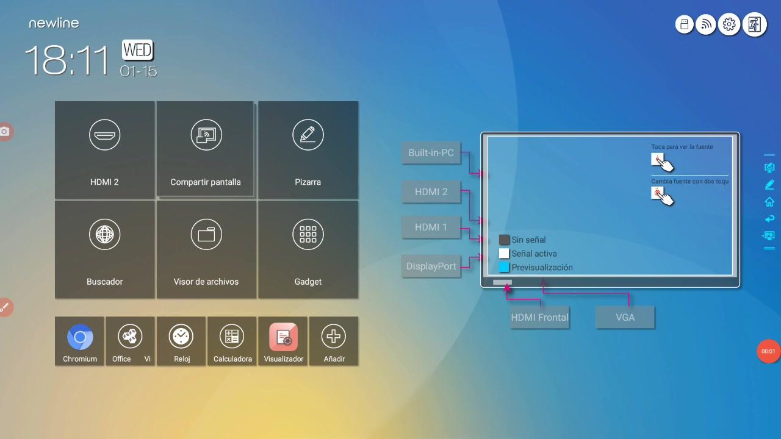
Task: Click 'Toca para ver la fuente' hint
Action: [682, 146]
